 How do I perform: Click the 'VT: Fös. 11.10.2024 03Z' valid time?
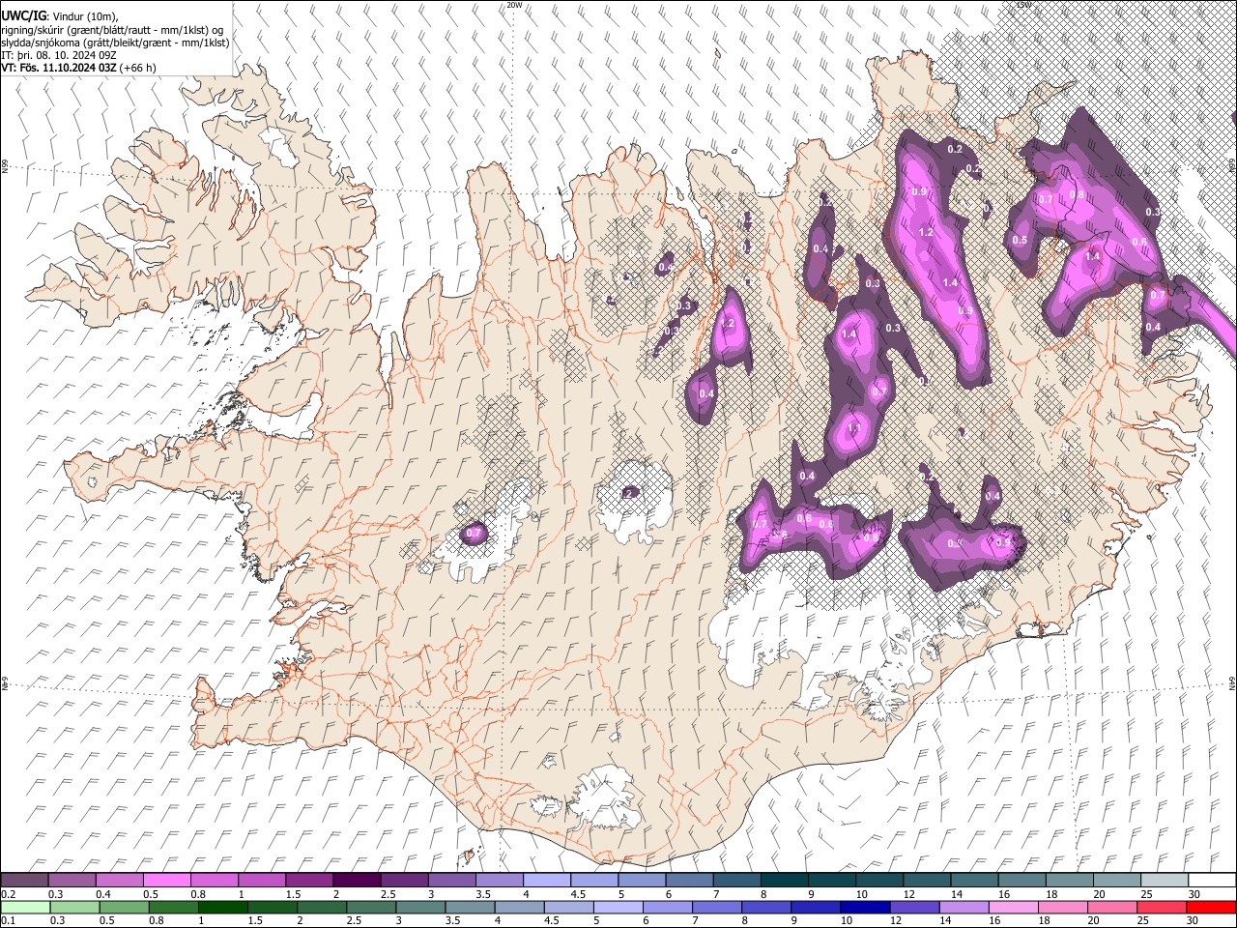click(59, 68)
